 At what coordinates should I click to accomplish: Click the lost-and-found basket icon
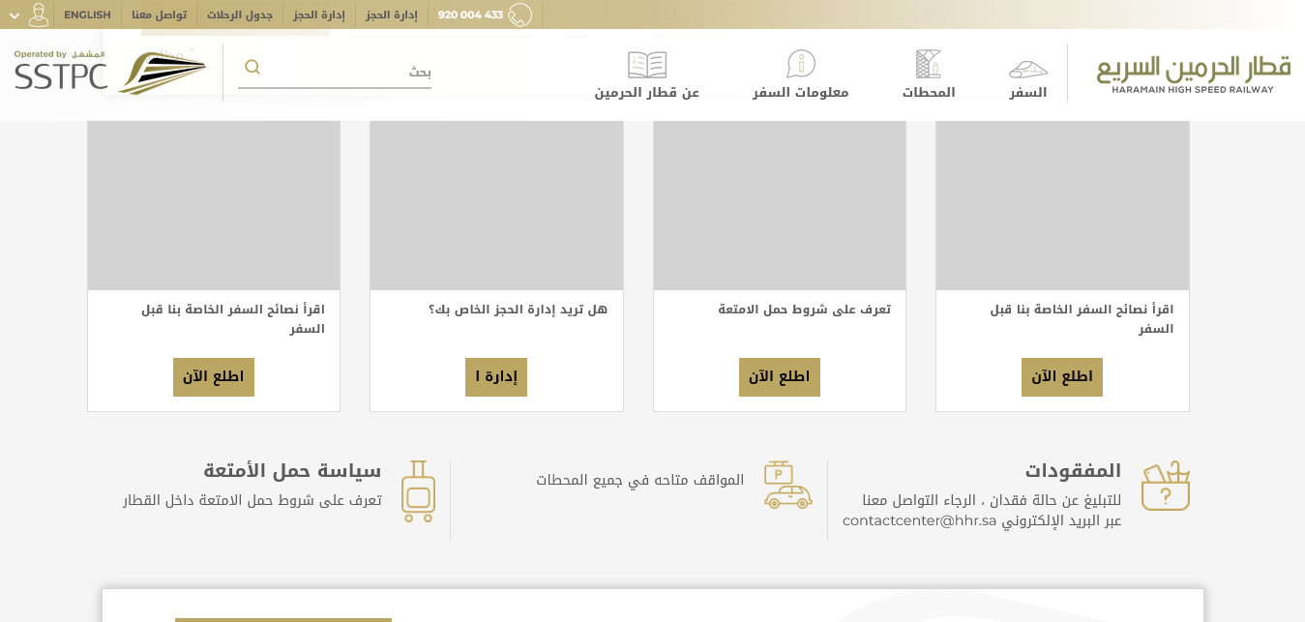1166,486
